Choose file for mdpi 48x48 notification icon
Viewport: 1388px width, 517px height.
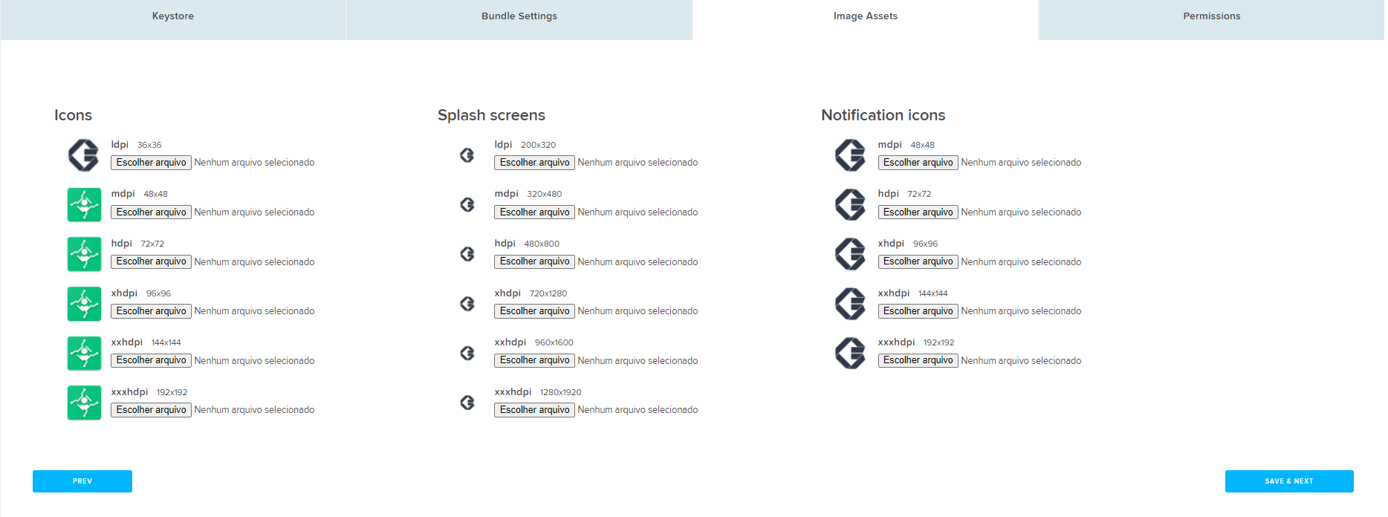918,163
